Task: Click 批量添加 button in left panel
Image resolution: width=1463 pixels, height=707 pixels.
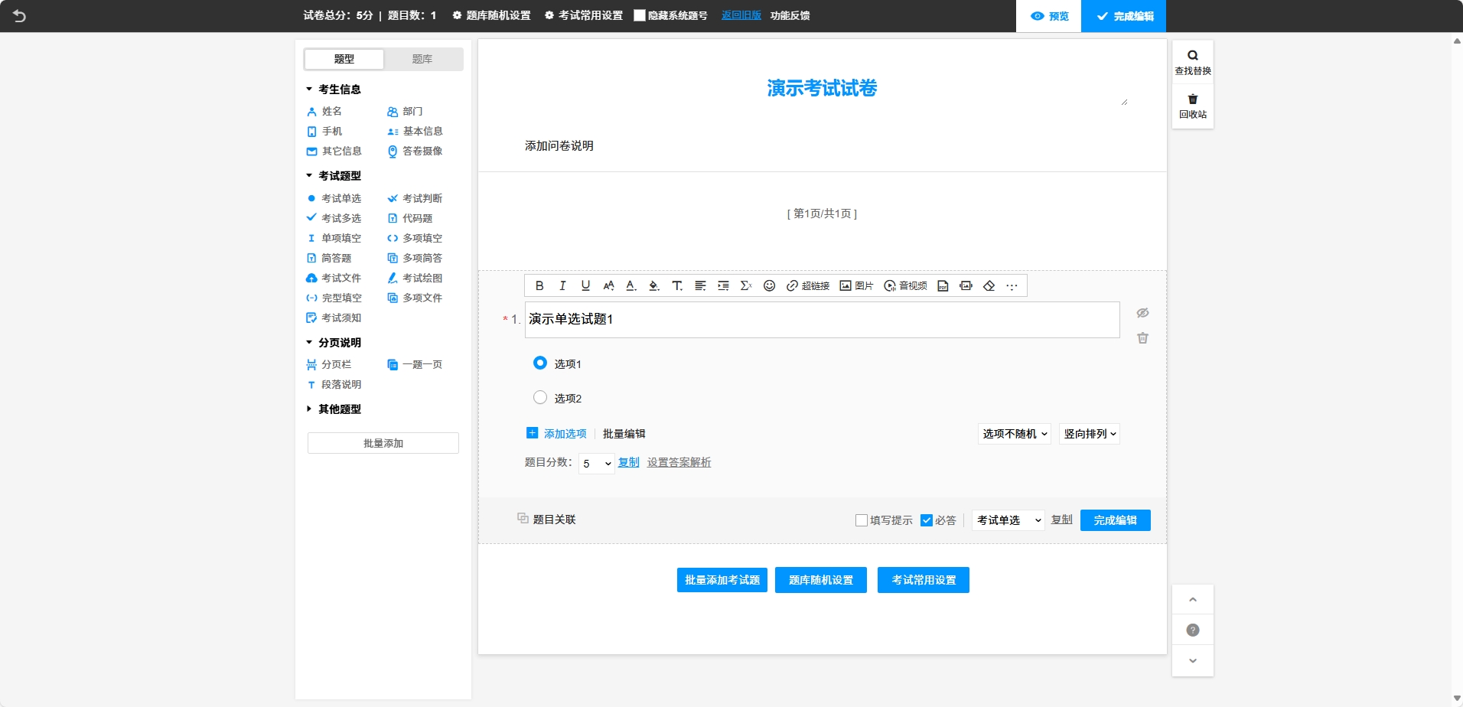Action: pos(383,443)
